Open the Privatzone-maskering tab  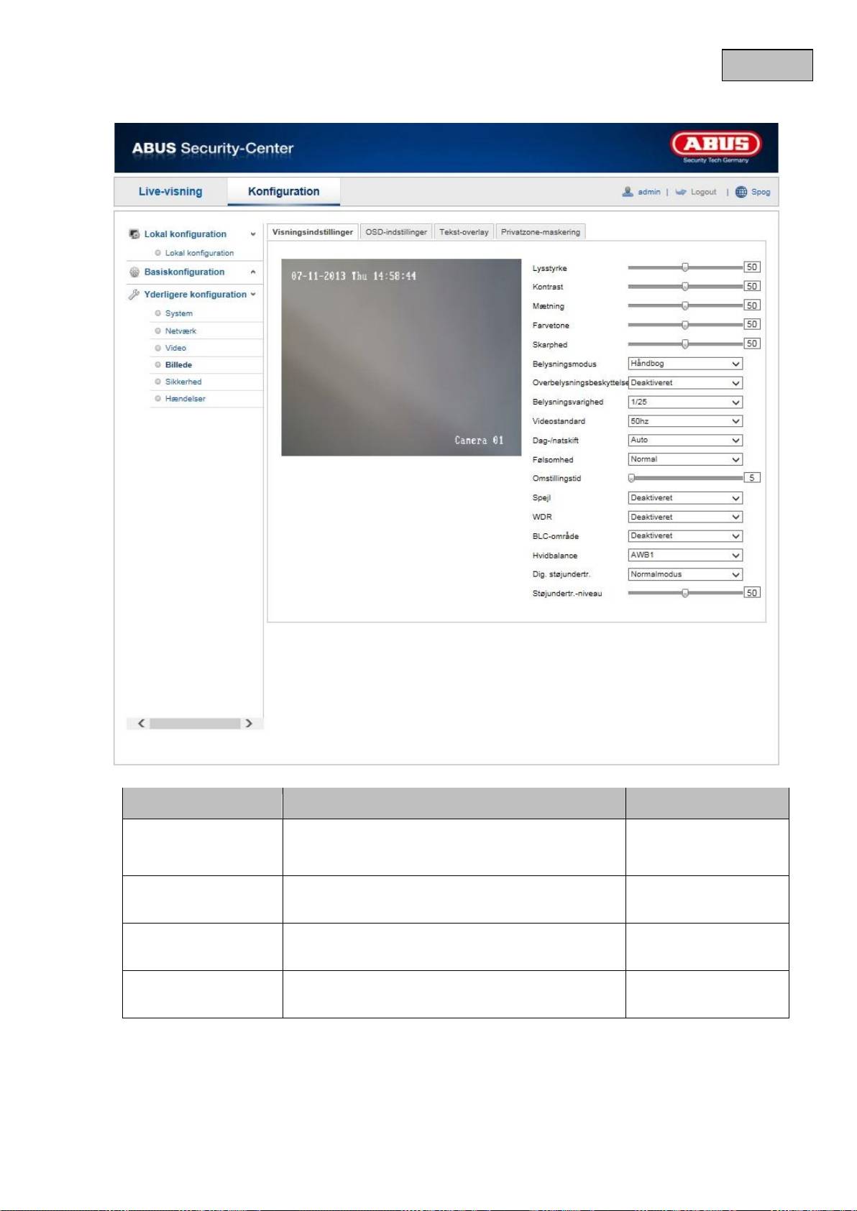540,232
